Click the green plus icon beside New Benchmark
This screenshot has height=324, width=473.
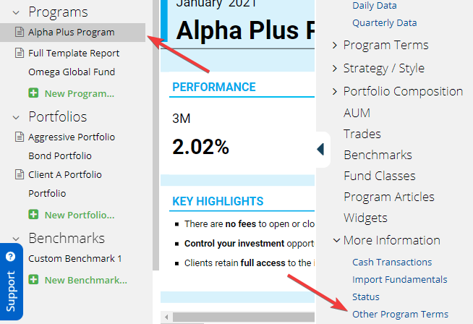(x=33, y=280)
